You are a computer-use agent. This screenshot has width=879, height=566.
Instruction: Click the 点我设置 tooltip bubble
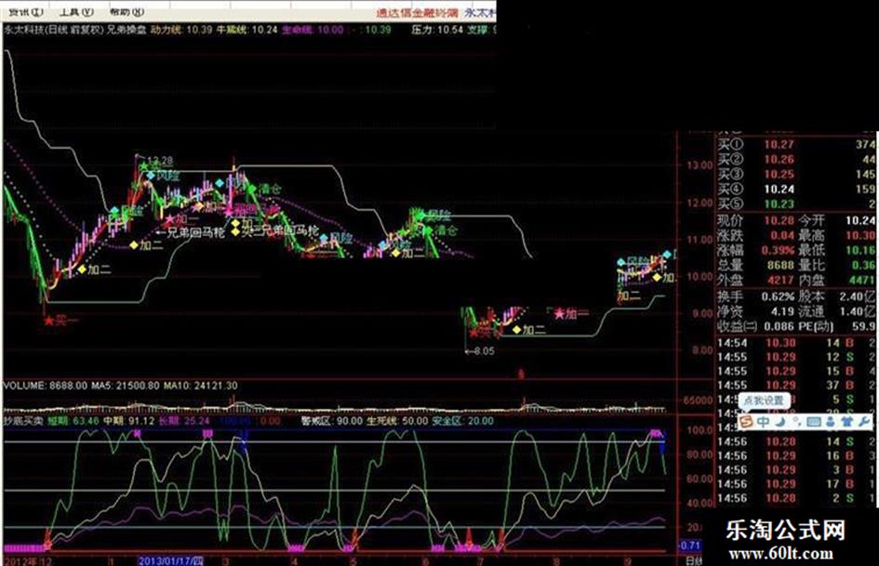[x=764, y=401]
